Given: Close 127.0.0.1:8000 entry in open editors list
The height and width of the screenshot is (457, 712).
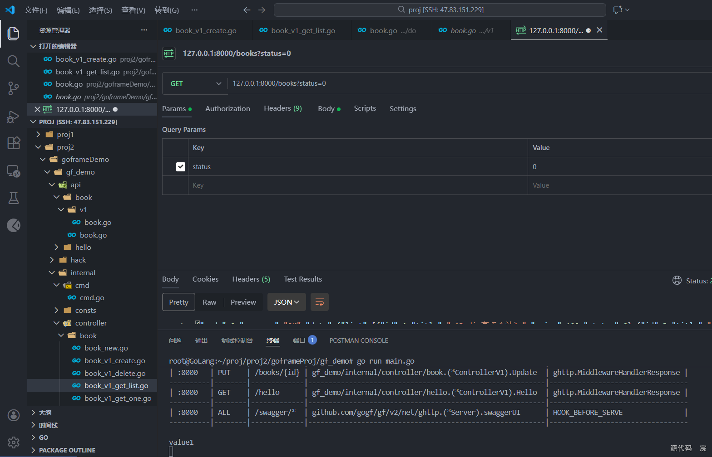Looking at the screenshot, I should [x=37, y=109].
